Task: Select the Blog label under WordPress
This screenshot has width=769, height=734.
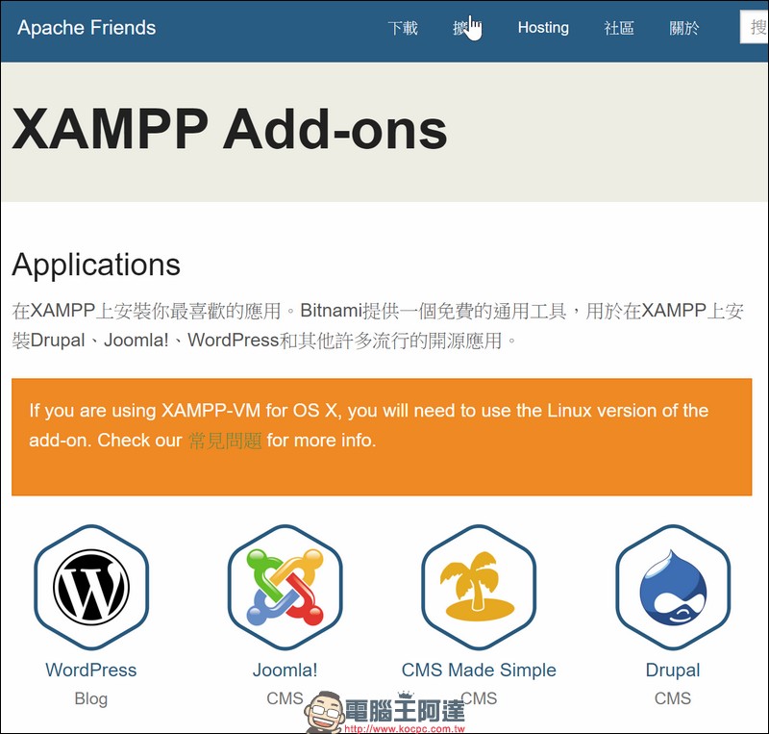Action: (91, 698)
